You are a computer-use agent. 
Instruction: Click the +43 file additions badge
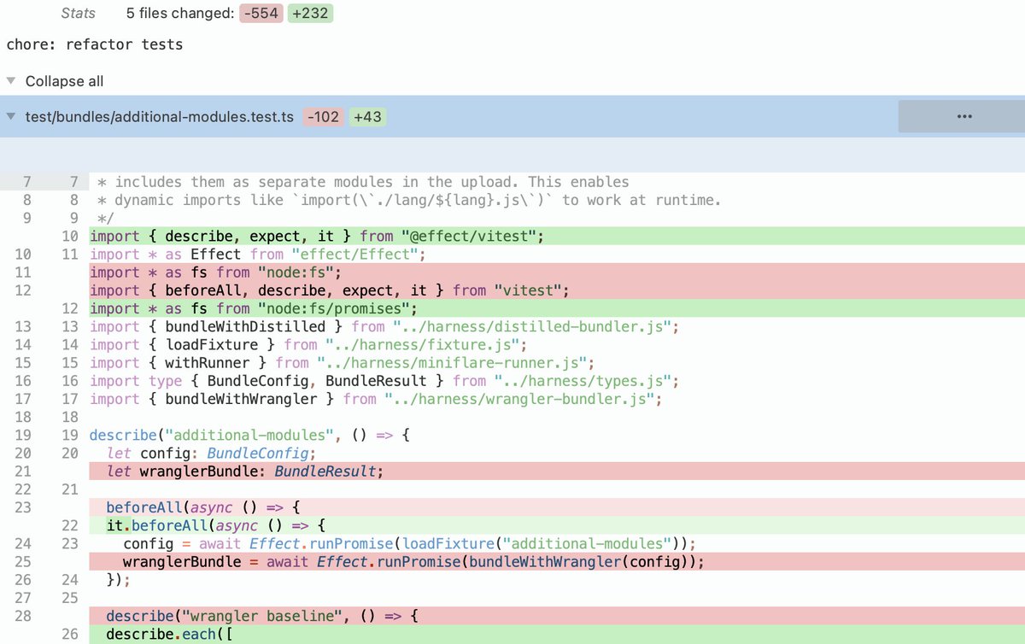click(367, 117)
